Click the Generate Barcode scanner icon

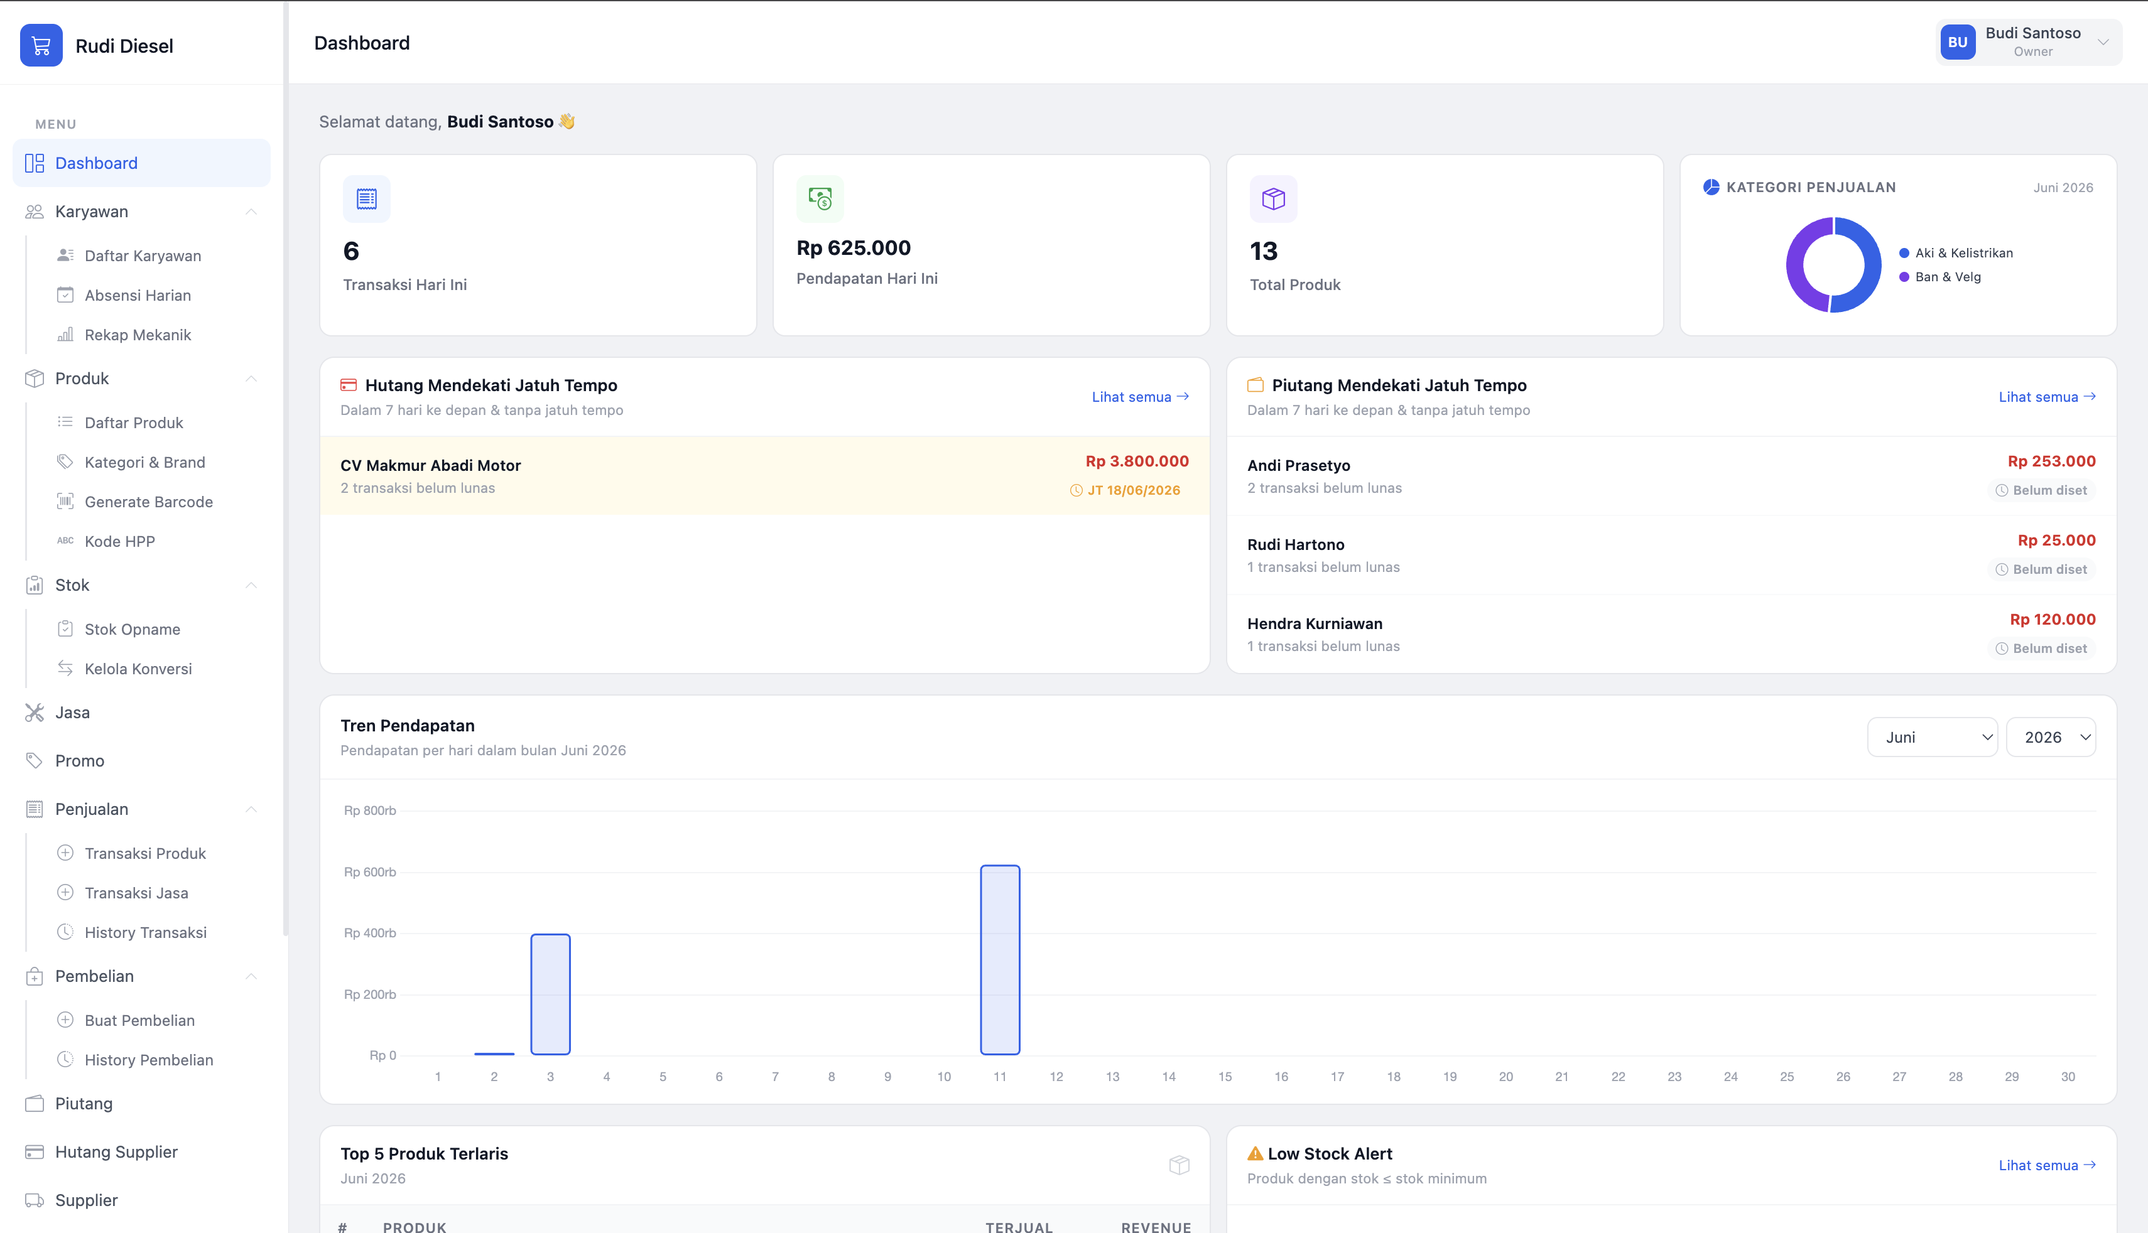[x=65, y=502]
